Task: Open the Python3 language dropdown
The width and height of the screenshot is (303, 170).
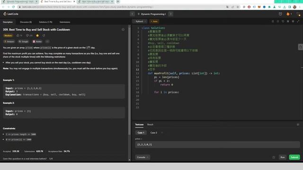Action: 141,21
